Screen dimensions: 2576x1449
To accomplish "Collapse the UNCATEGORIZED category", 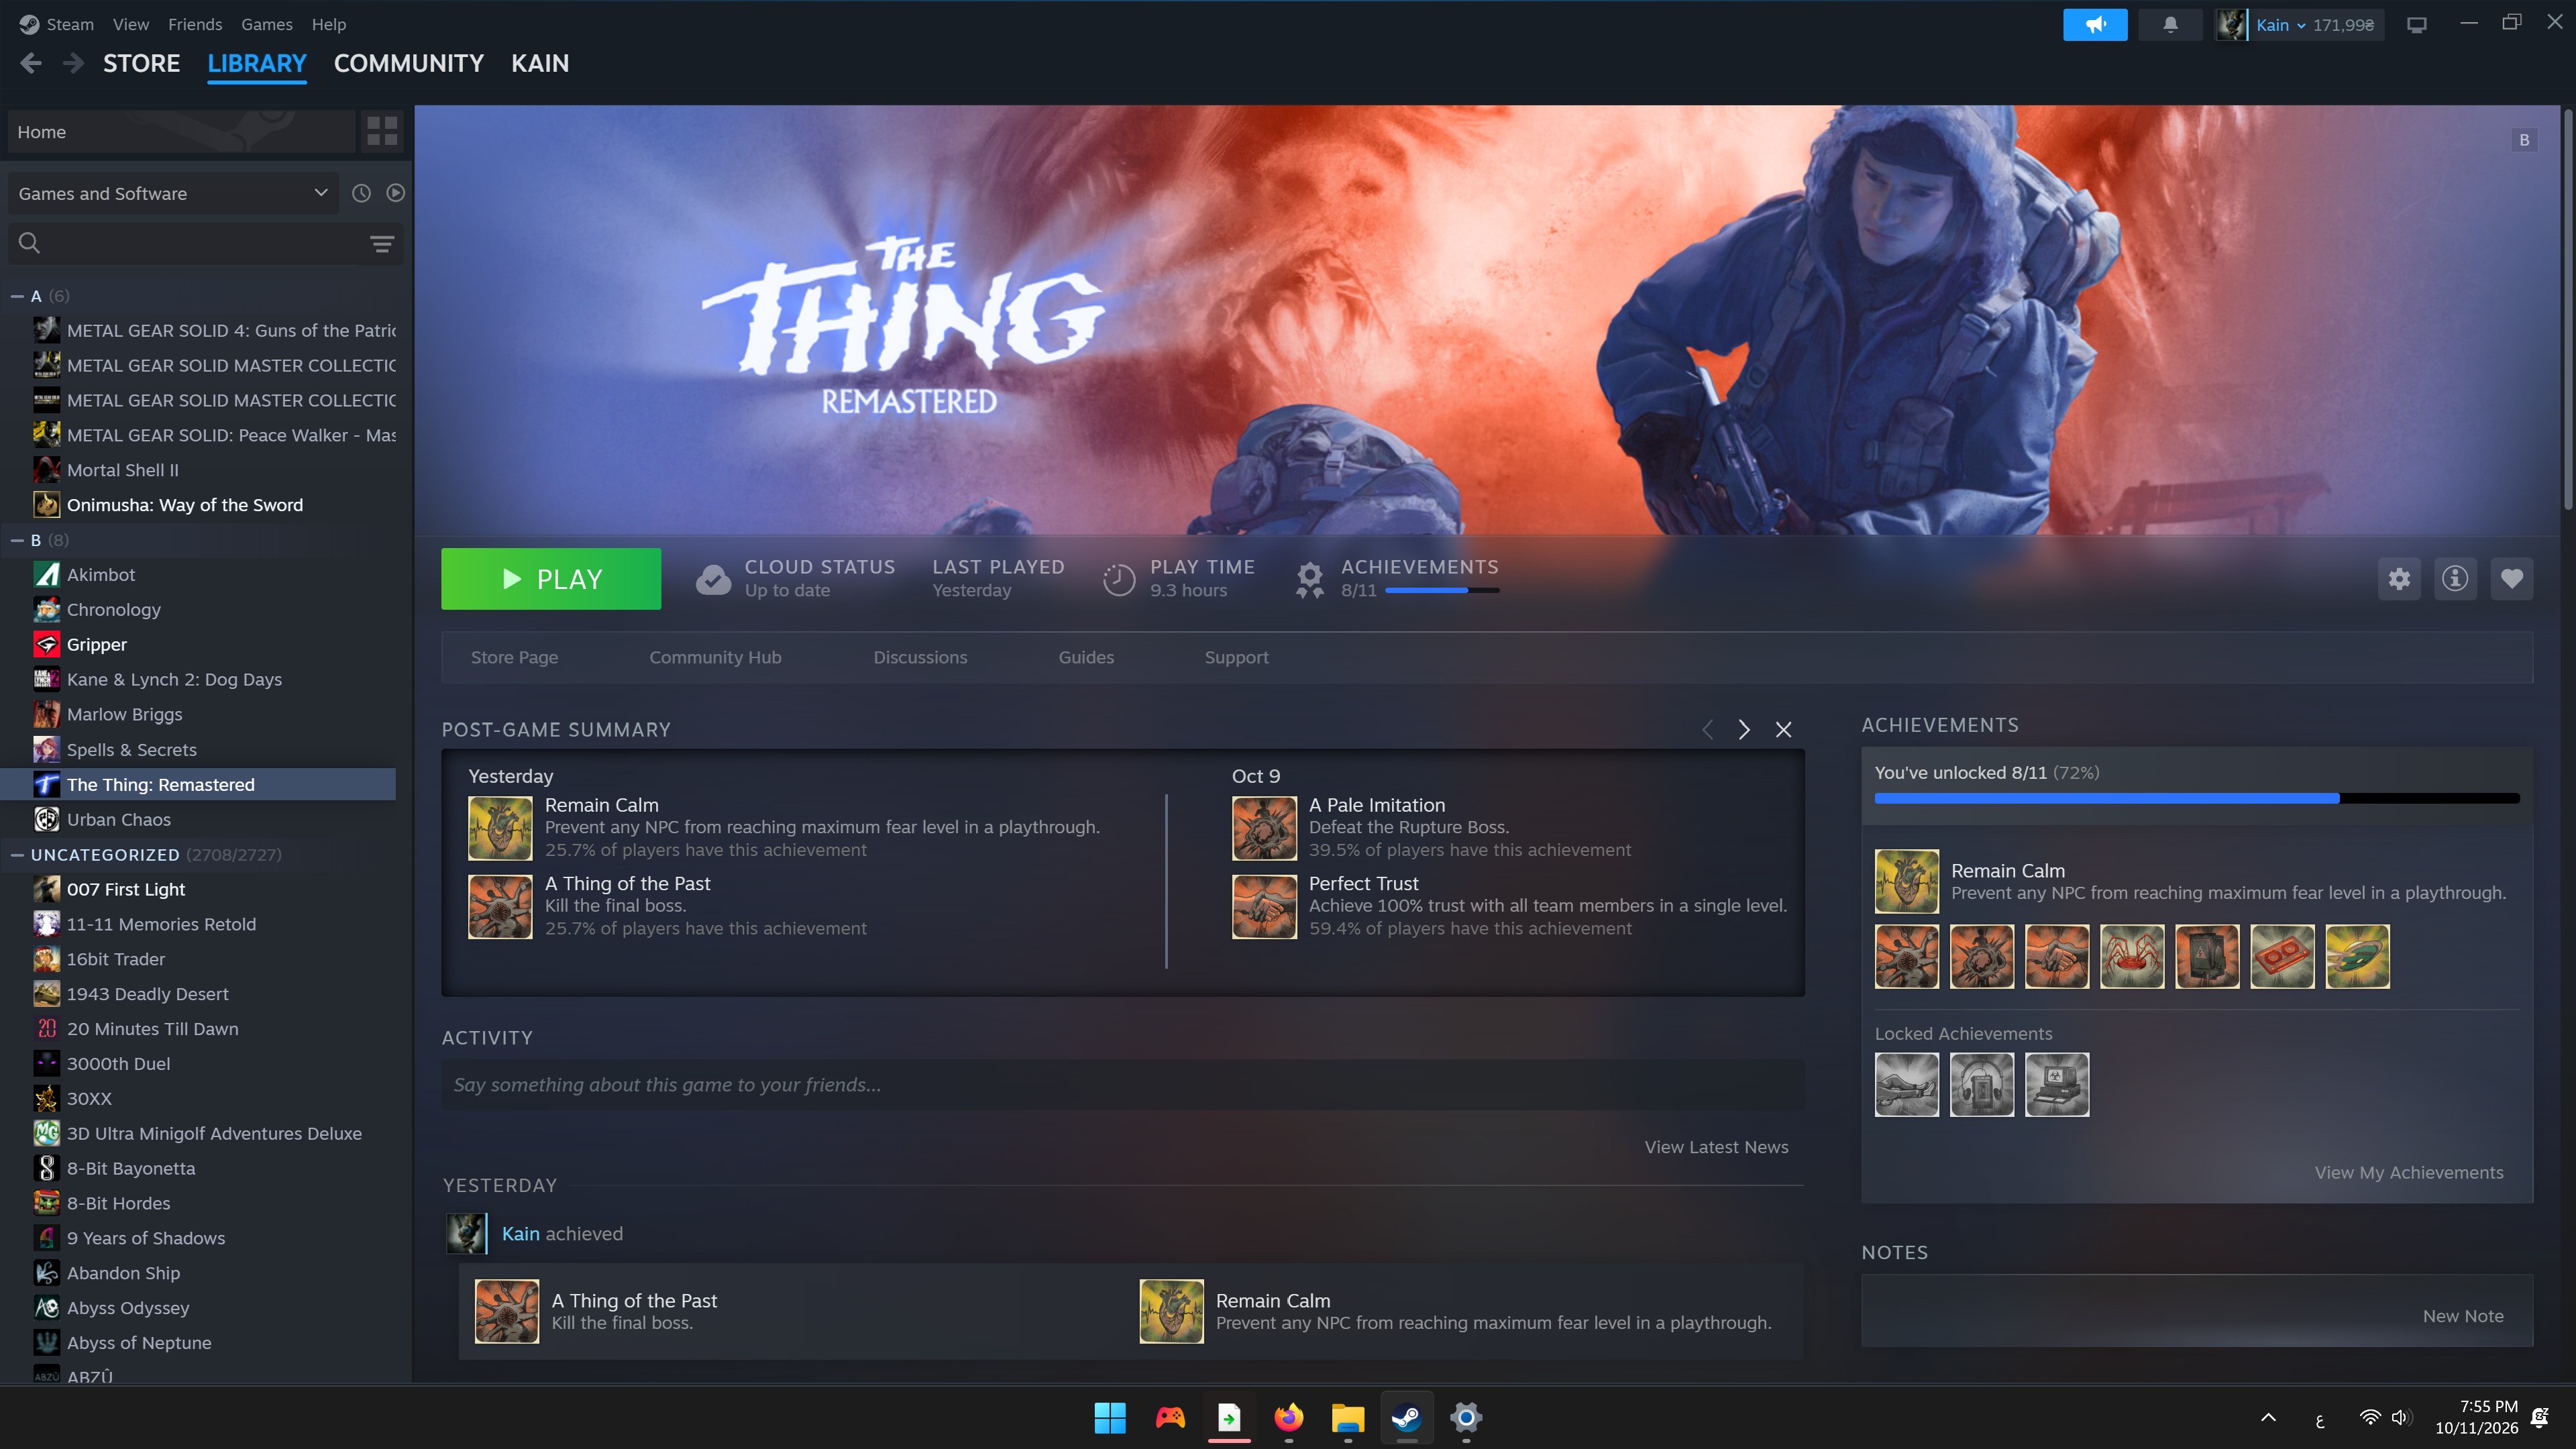I will coord(17,854).
